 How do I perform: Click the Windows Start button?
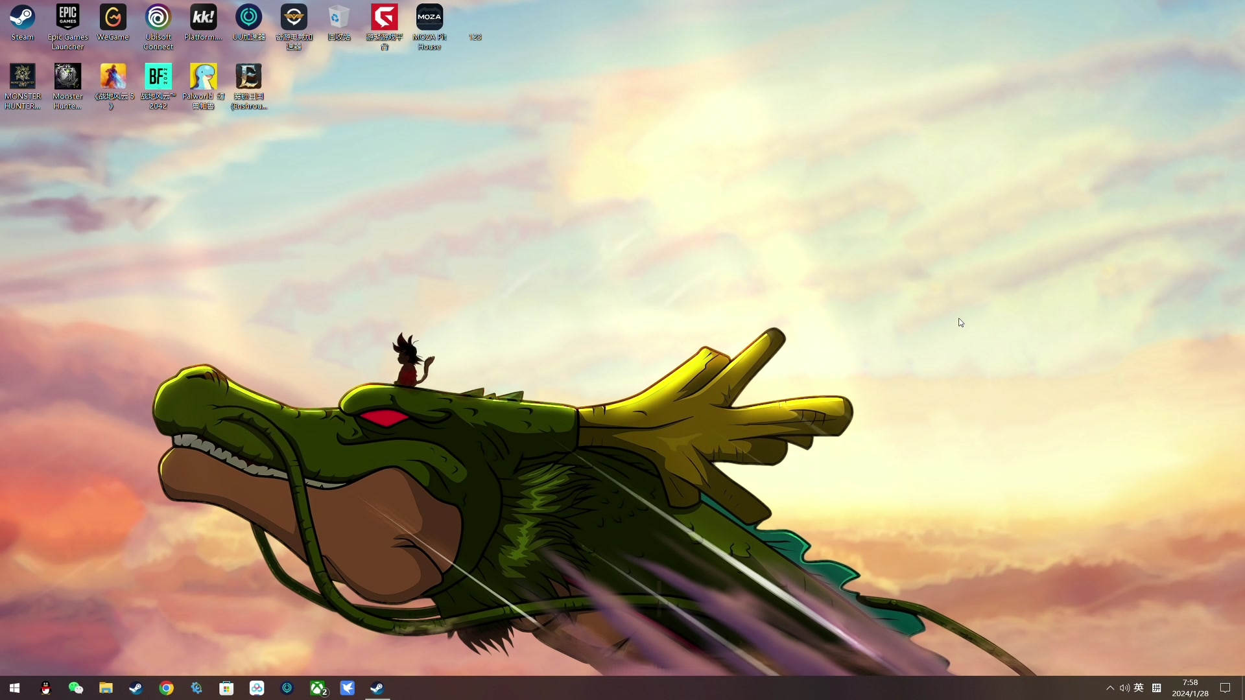(14, 688)
